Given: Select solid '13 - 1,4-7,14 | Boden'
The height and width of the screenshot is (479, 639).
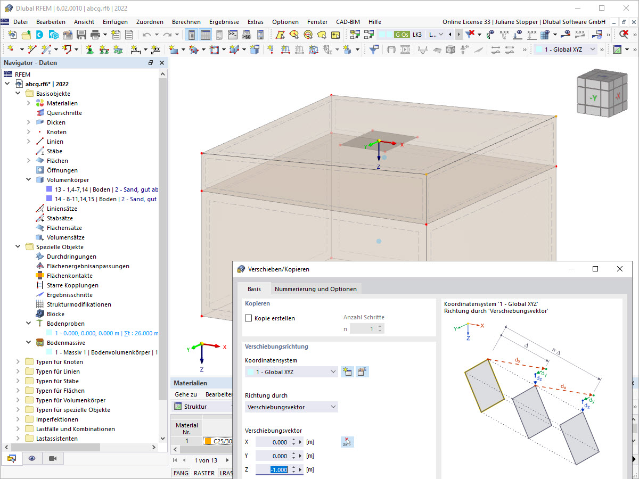Looking at the screenshot, I should click(102, 189).
